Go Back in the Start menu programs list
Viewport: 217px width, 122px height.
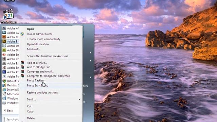(8, 111)
